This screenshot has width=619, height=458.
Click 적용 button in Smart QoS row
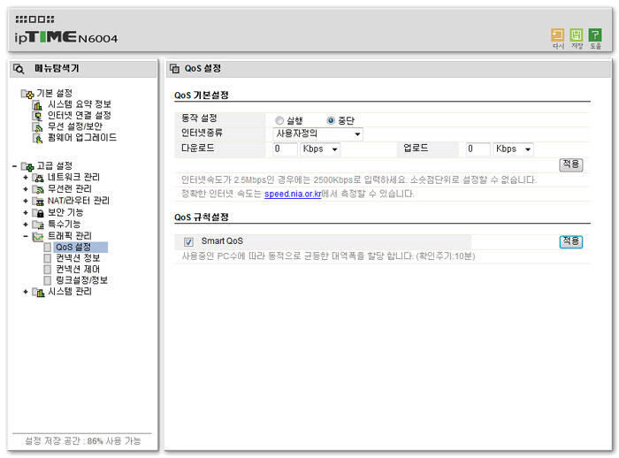point(571,241)
